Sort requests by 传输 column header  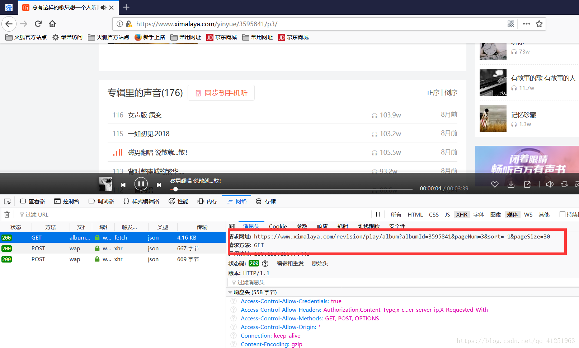(x=202, y=227)
